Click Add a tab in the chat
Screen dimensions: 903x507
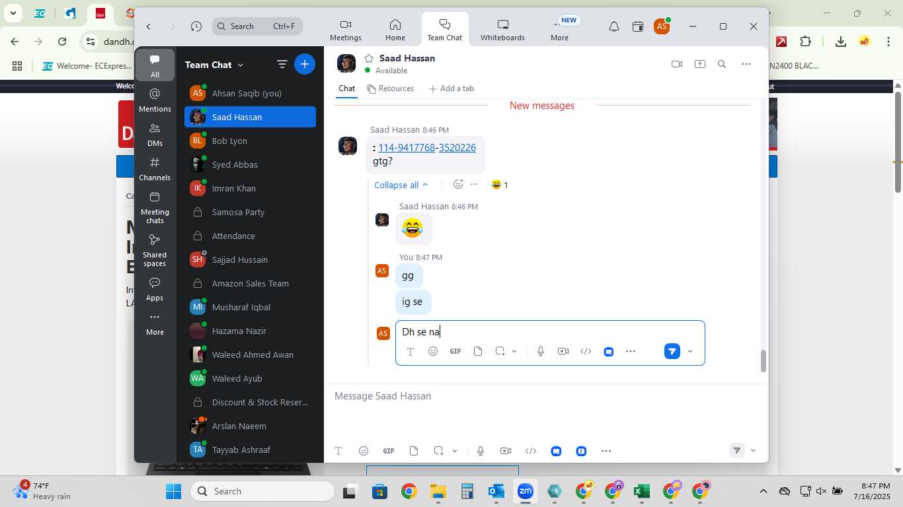point(451,88)
